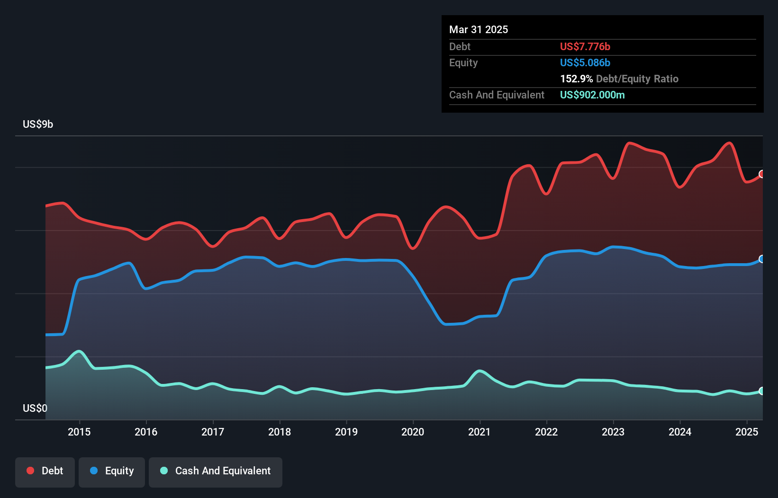Click the teal Cash And Equivalent legend dot
The width and height of the screenshot is (778, 498).
click(163, 471)
